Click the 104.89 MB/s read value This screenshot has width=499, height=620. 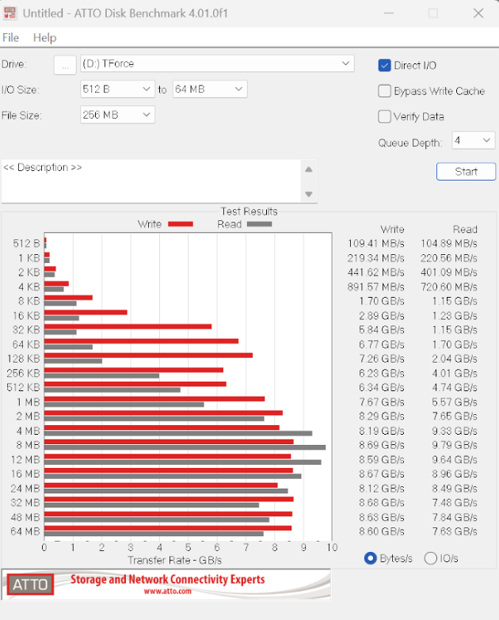pos(449,244)
